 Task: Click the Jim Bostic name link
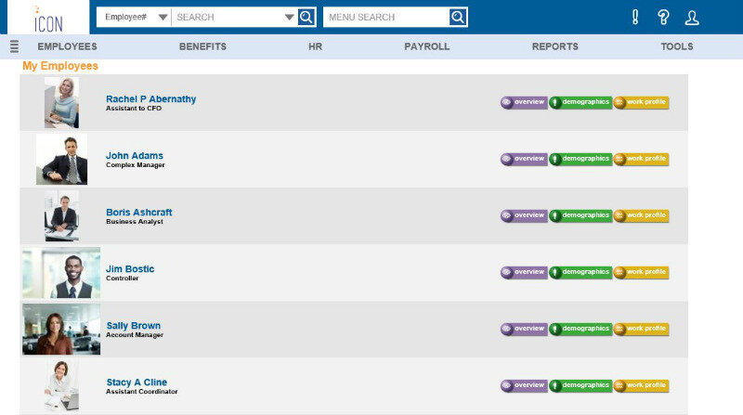[130, 269]
